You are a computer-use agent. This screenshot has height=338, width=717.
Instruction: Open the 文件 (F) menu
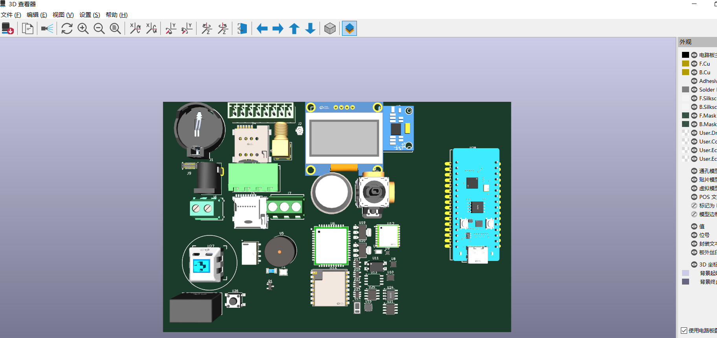(11, 15)
